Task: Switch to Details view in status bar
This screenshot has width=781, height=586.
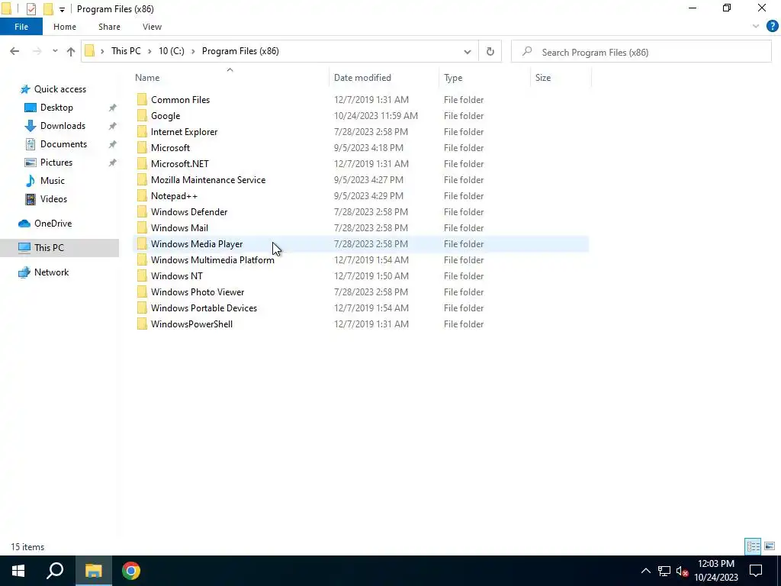Action: point(753,546)
